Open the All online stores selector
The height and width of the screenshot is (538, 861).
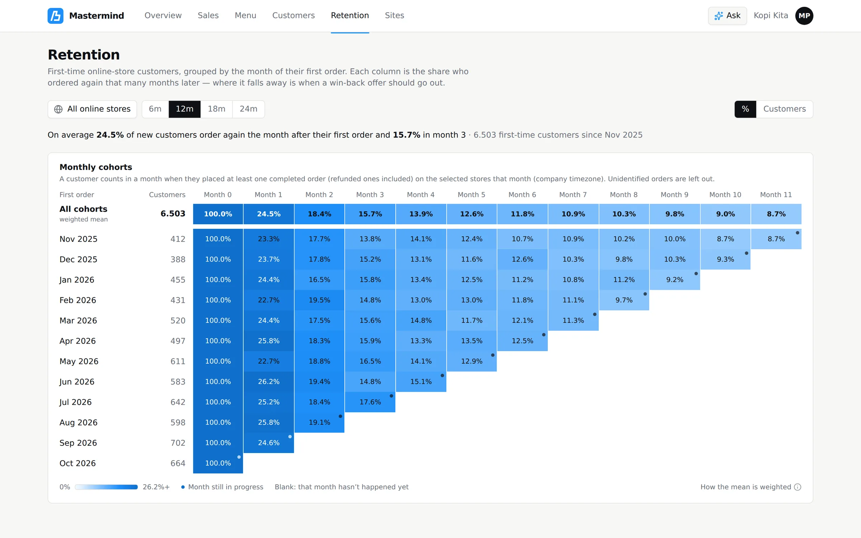[x=92, y=109]
